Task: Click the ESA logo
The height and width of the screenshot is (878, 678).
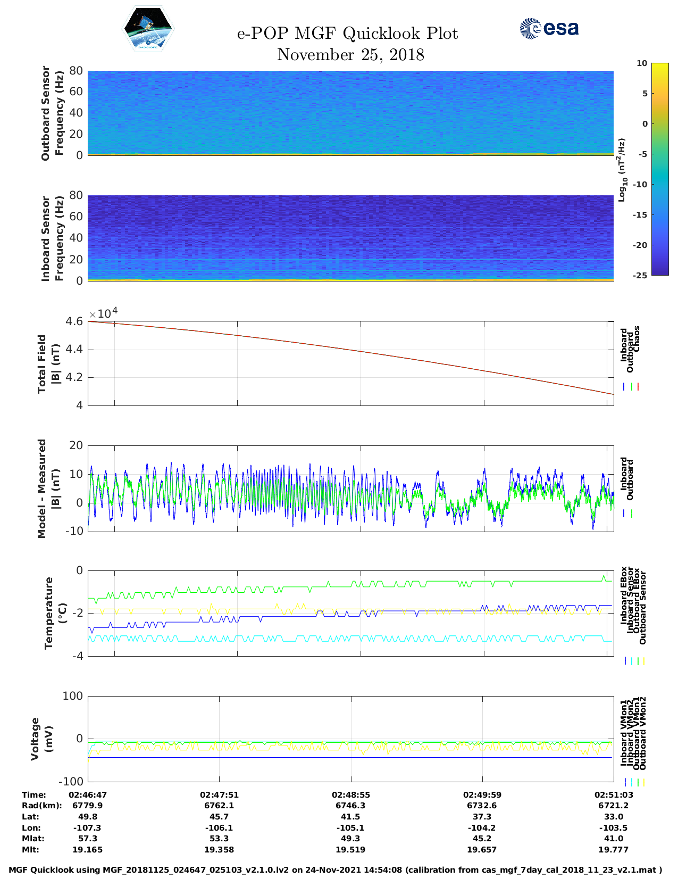Action: coord(549,28)
